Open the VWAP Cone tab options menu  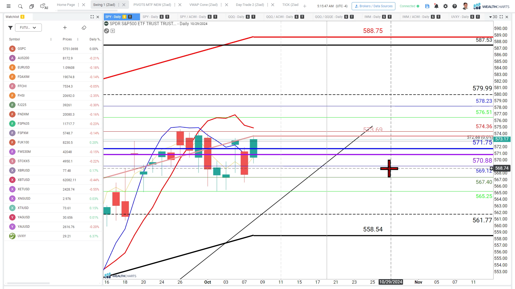[222, 5]
